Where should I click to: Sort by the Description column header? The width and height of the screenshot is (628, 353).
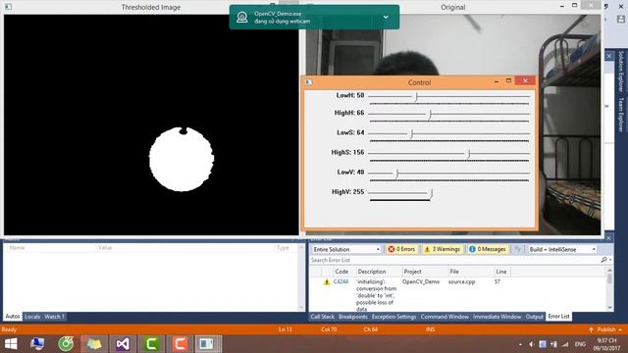pos(372,272)
